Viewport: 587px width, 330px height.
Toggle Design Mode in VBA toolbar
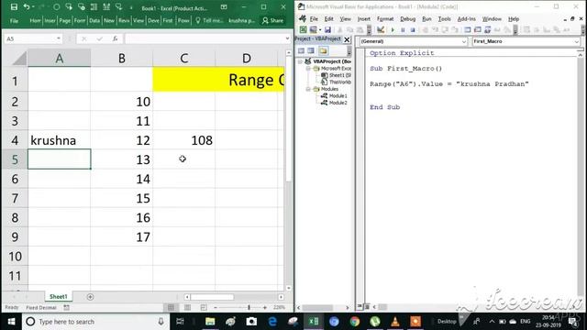point(381,29)
